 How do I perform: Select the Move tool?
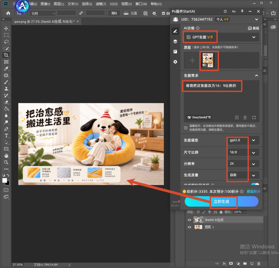pyautogui.click(x=6, y=29)
